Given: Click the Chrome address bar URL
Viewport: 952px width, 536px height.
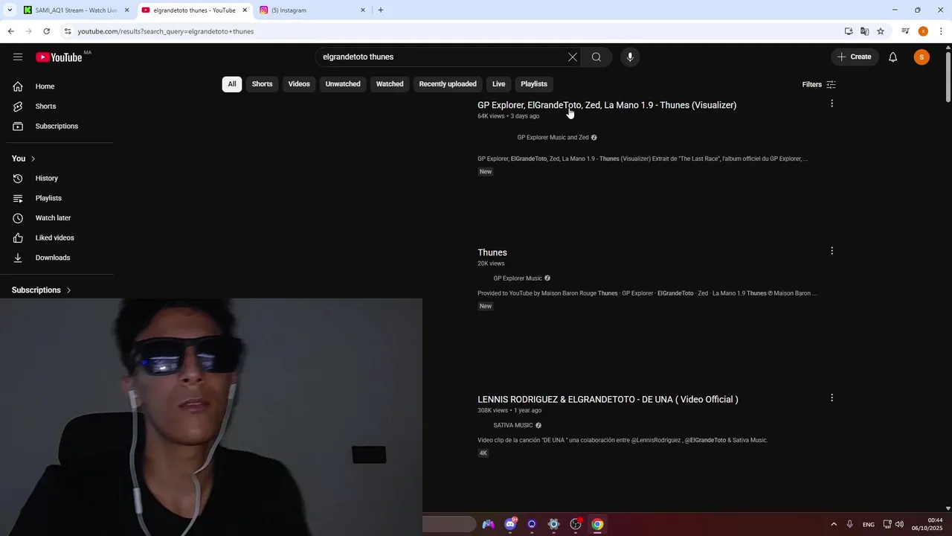Looking at the screenshot, I should tap(166, 31).
